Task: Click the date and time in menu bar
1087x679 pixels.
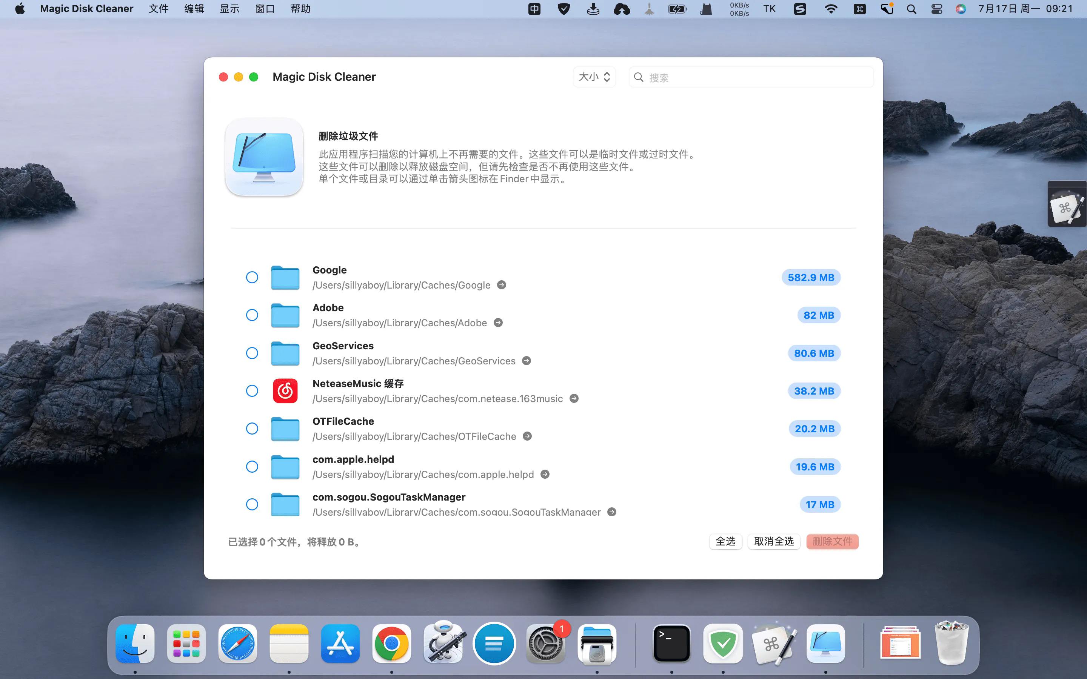Action: [1025, 9]
